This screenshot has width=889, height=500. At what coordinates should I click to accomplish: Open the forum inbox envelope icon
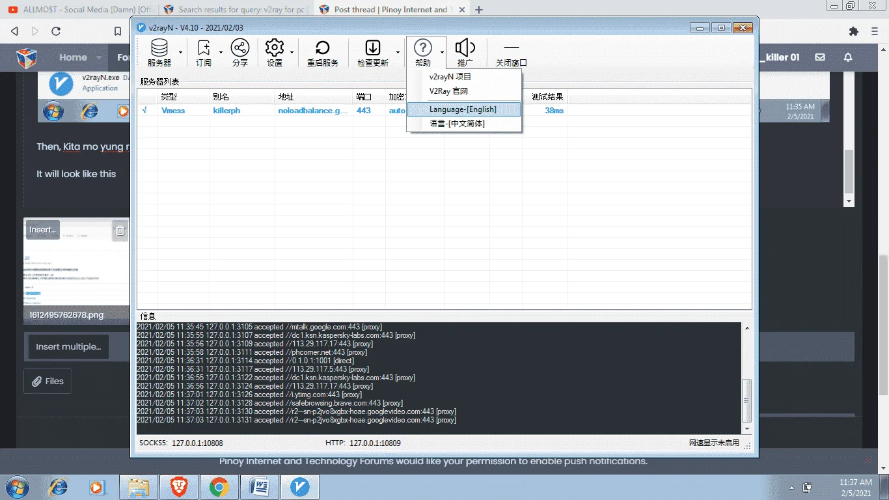[820, 57]
